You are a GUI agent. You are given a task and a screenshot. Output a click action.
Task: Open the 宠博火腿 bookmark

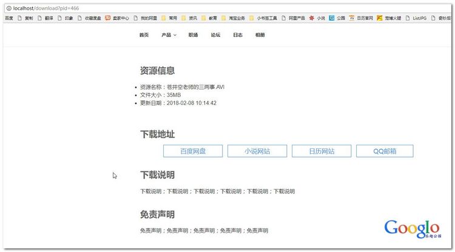(x=389, y=18)
